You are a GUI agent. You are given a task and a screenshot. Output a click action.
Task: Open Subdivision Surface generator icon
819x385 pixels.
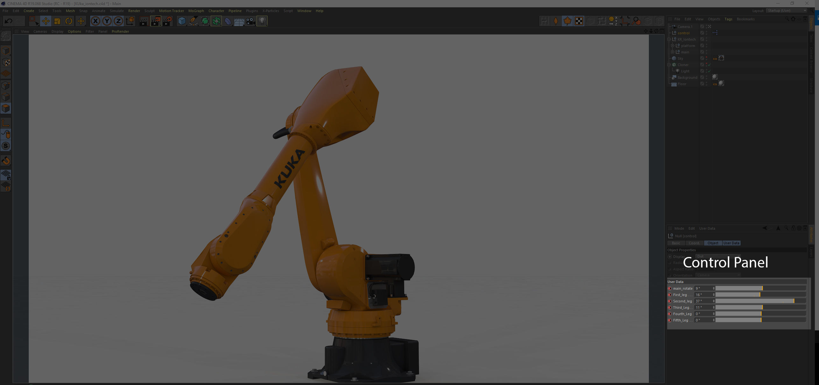pyautogui.click(x=205, y=21)
